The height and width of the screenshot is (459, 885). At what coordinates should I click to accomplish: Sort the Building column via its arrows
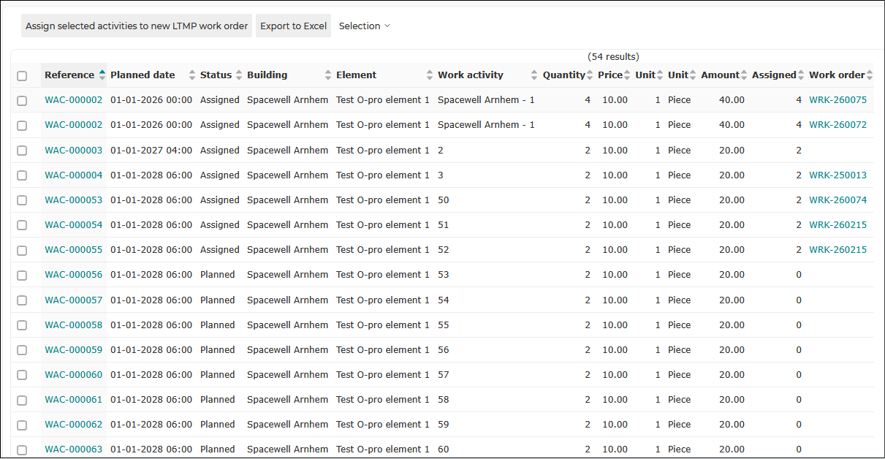pos(328,75)
